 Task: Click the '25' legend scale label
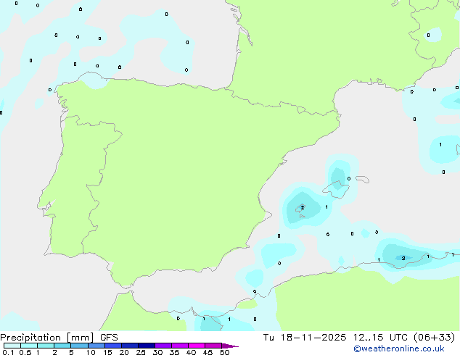point(141,352)
